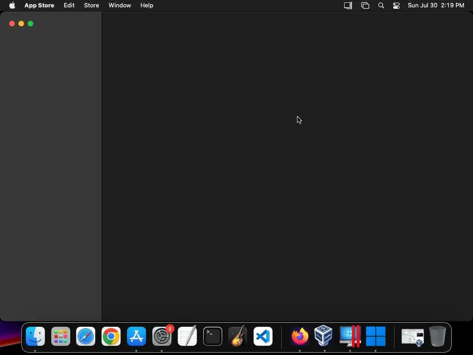The width and height of the screenshot is (473, 355).
Task: Open Safari from the Dock
Action: [85, 337]
